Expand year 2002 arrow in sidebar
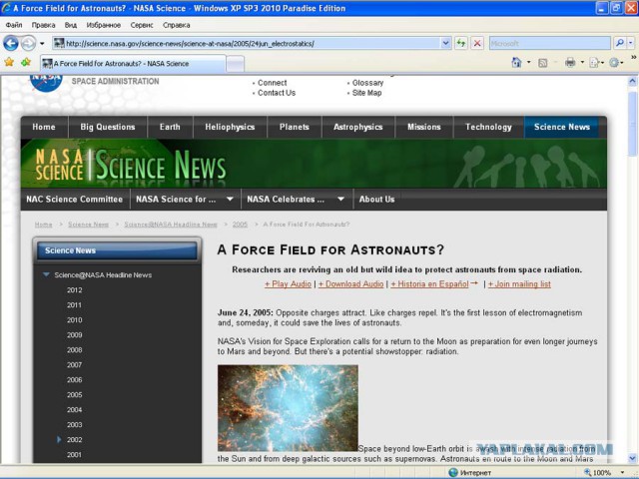Viewport: 639px width, 479px height. click(59, 439)
